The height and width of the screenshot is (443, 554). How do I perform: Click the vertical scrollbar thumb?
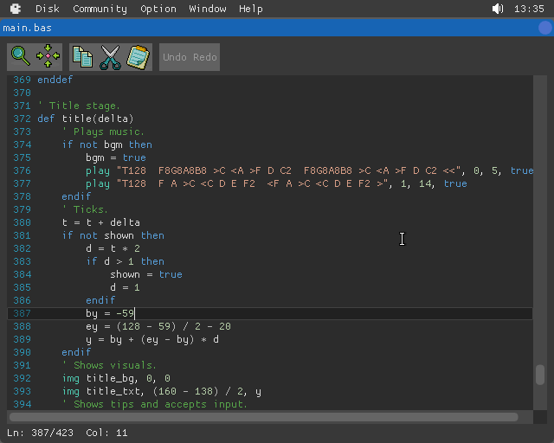(x=540, y=375)
